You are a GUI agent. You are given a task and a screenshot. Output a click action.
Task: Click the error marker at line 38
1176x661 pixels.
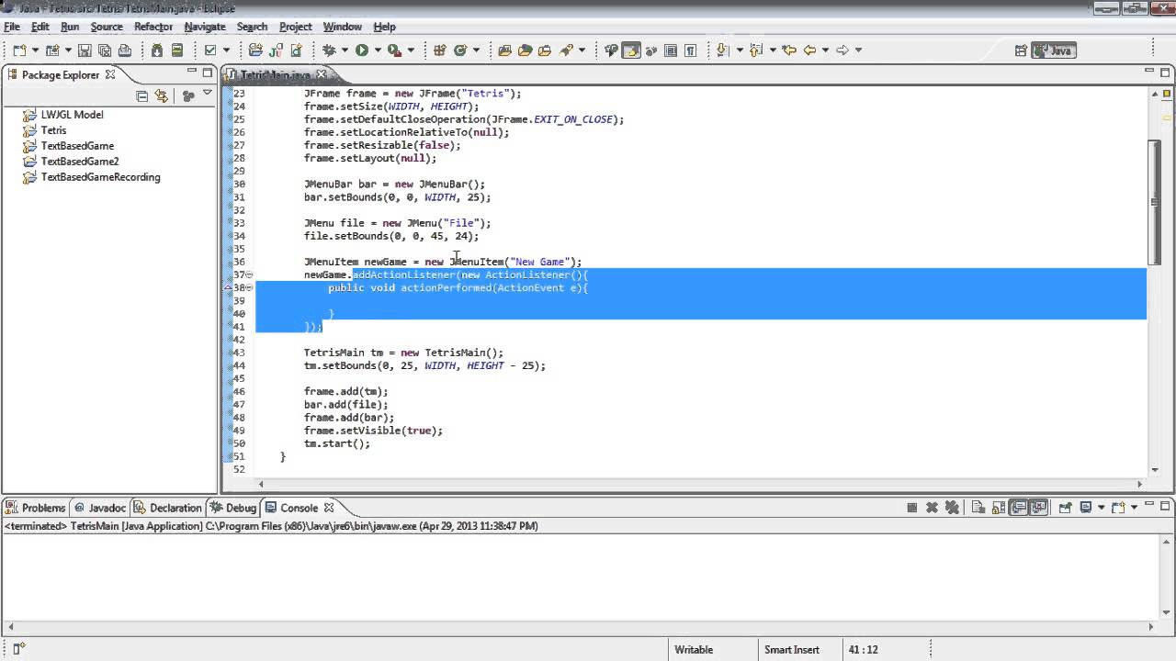coord(229,287)
